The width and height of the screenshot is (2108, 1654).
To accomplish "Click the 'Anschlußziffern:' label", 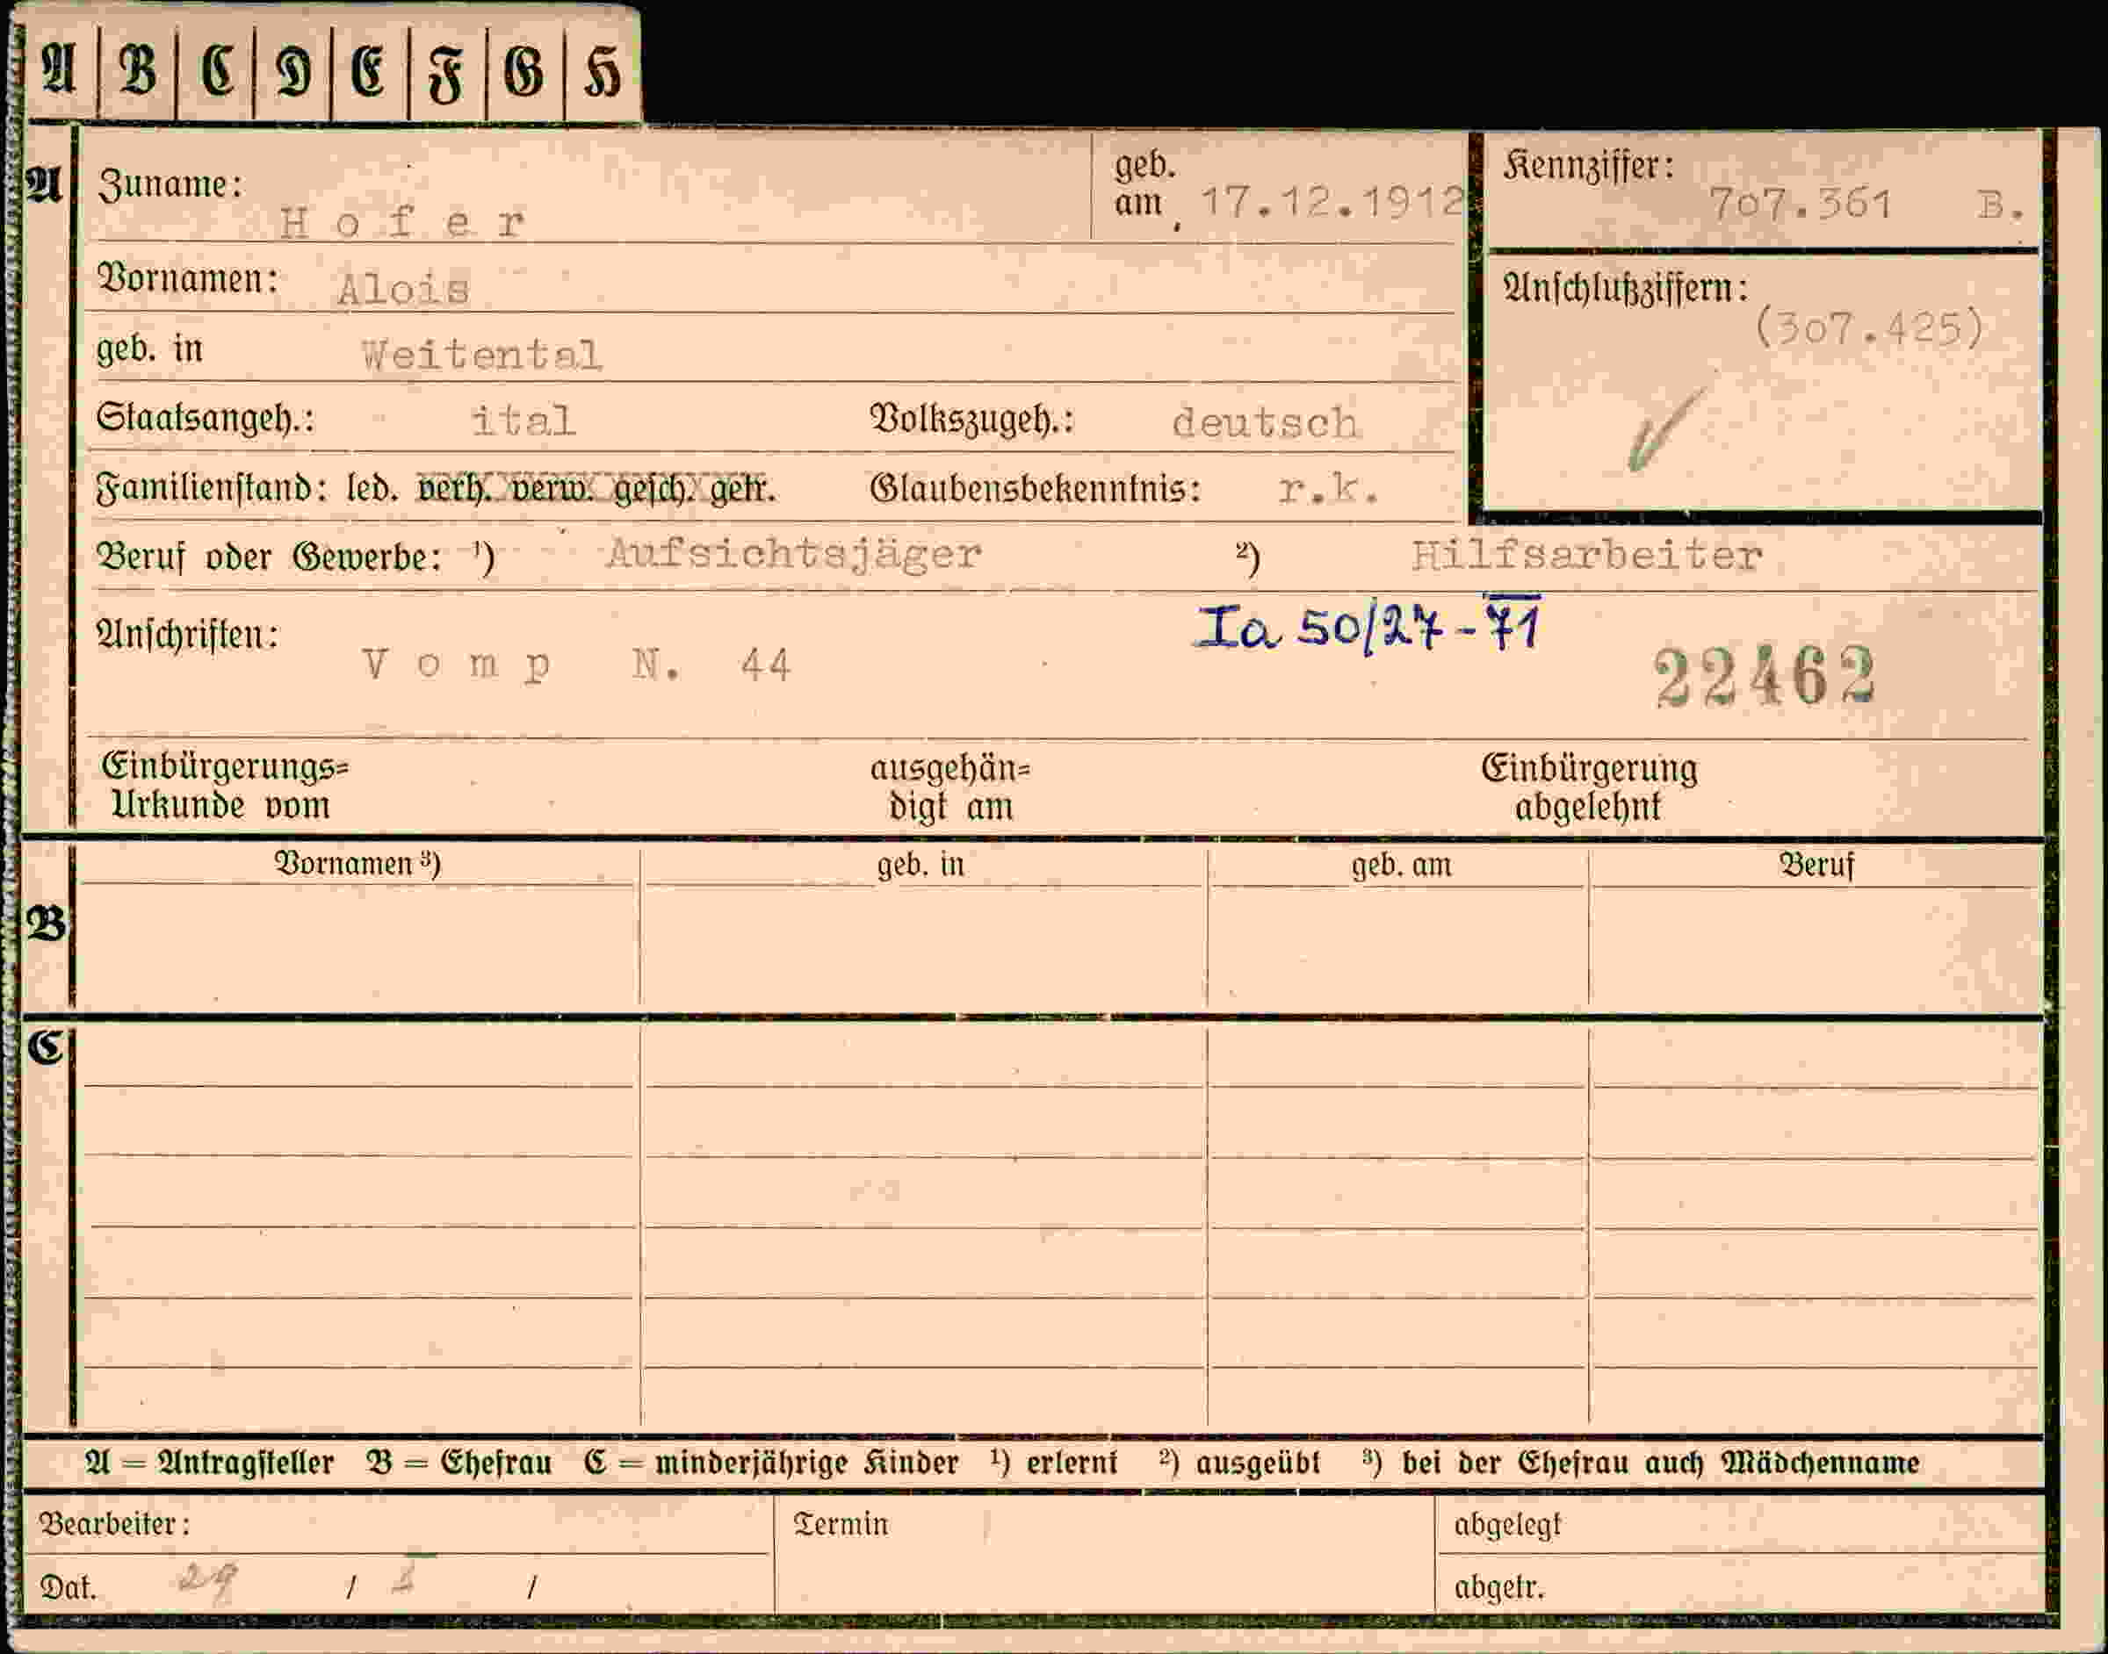I will click(1625, 288).
